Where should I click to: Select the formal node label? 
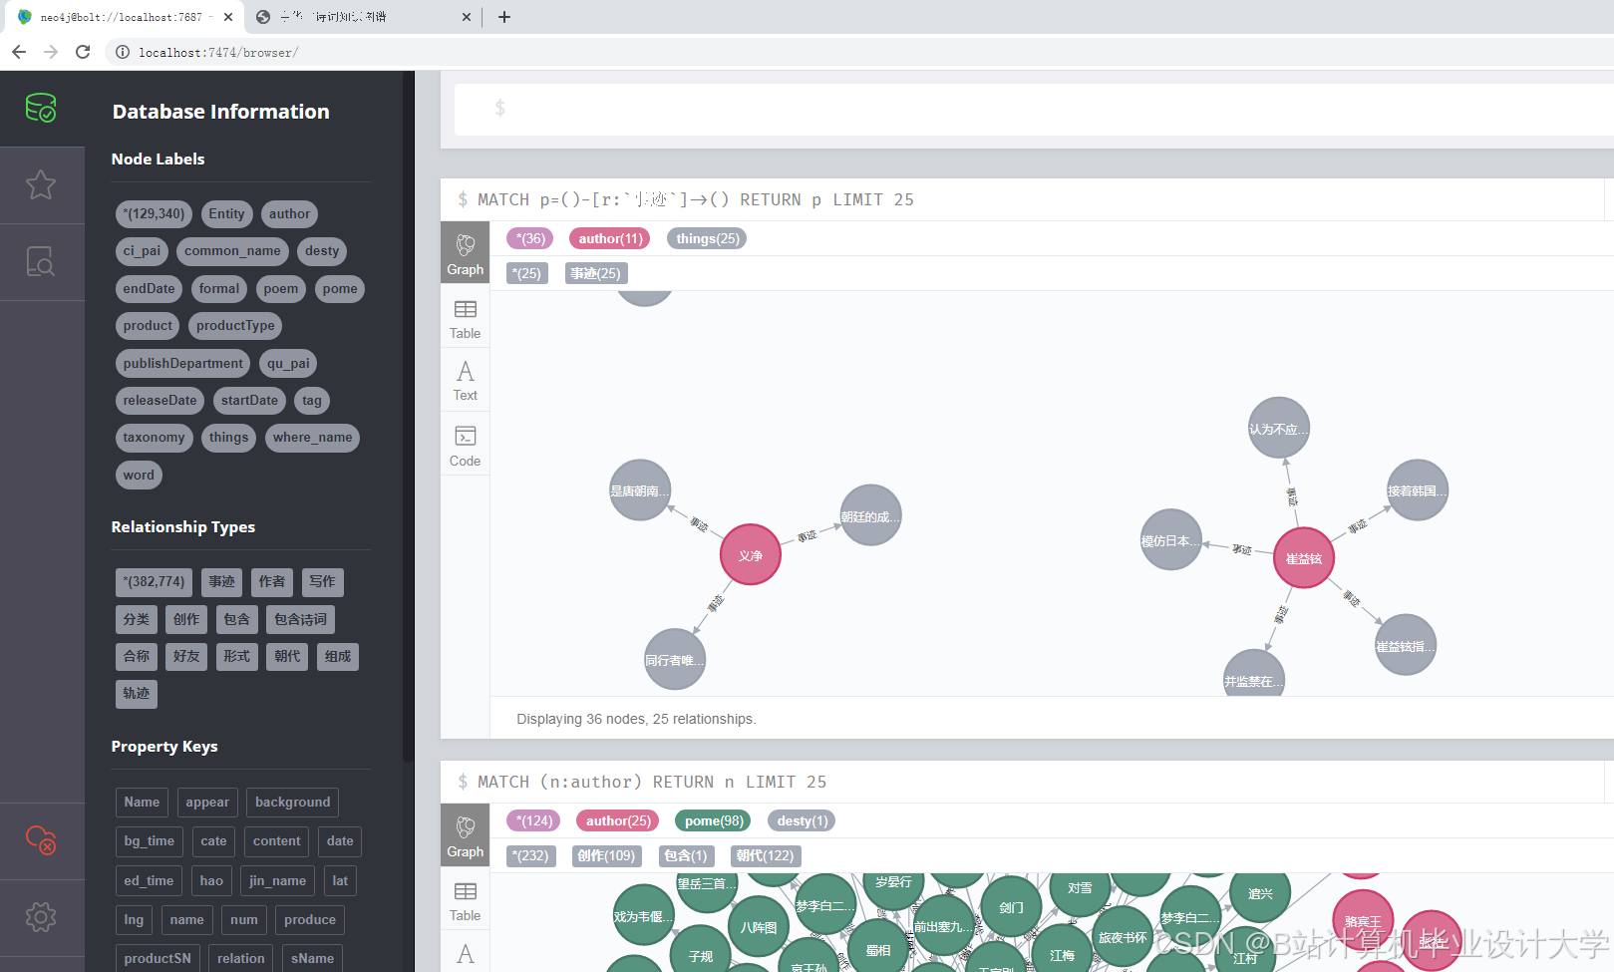click(219, 289)
